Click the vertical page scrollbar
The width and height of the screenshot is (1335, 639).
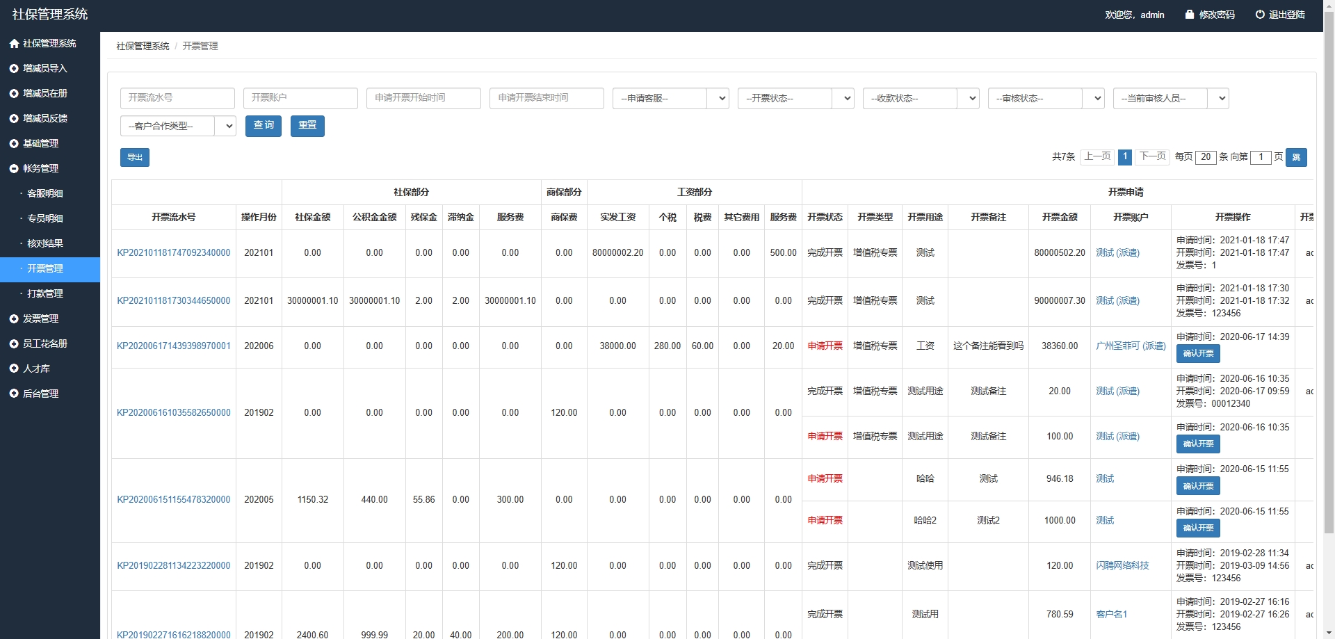tap(1328, 278)
